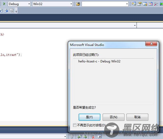Start debugging with the green play arrow

point(4,4)
